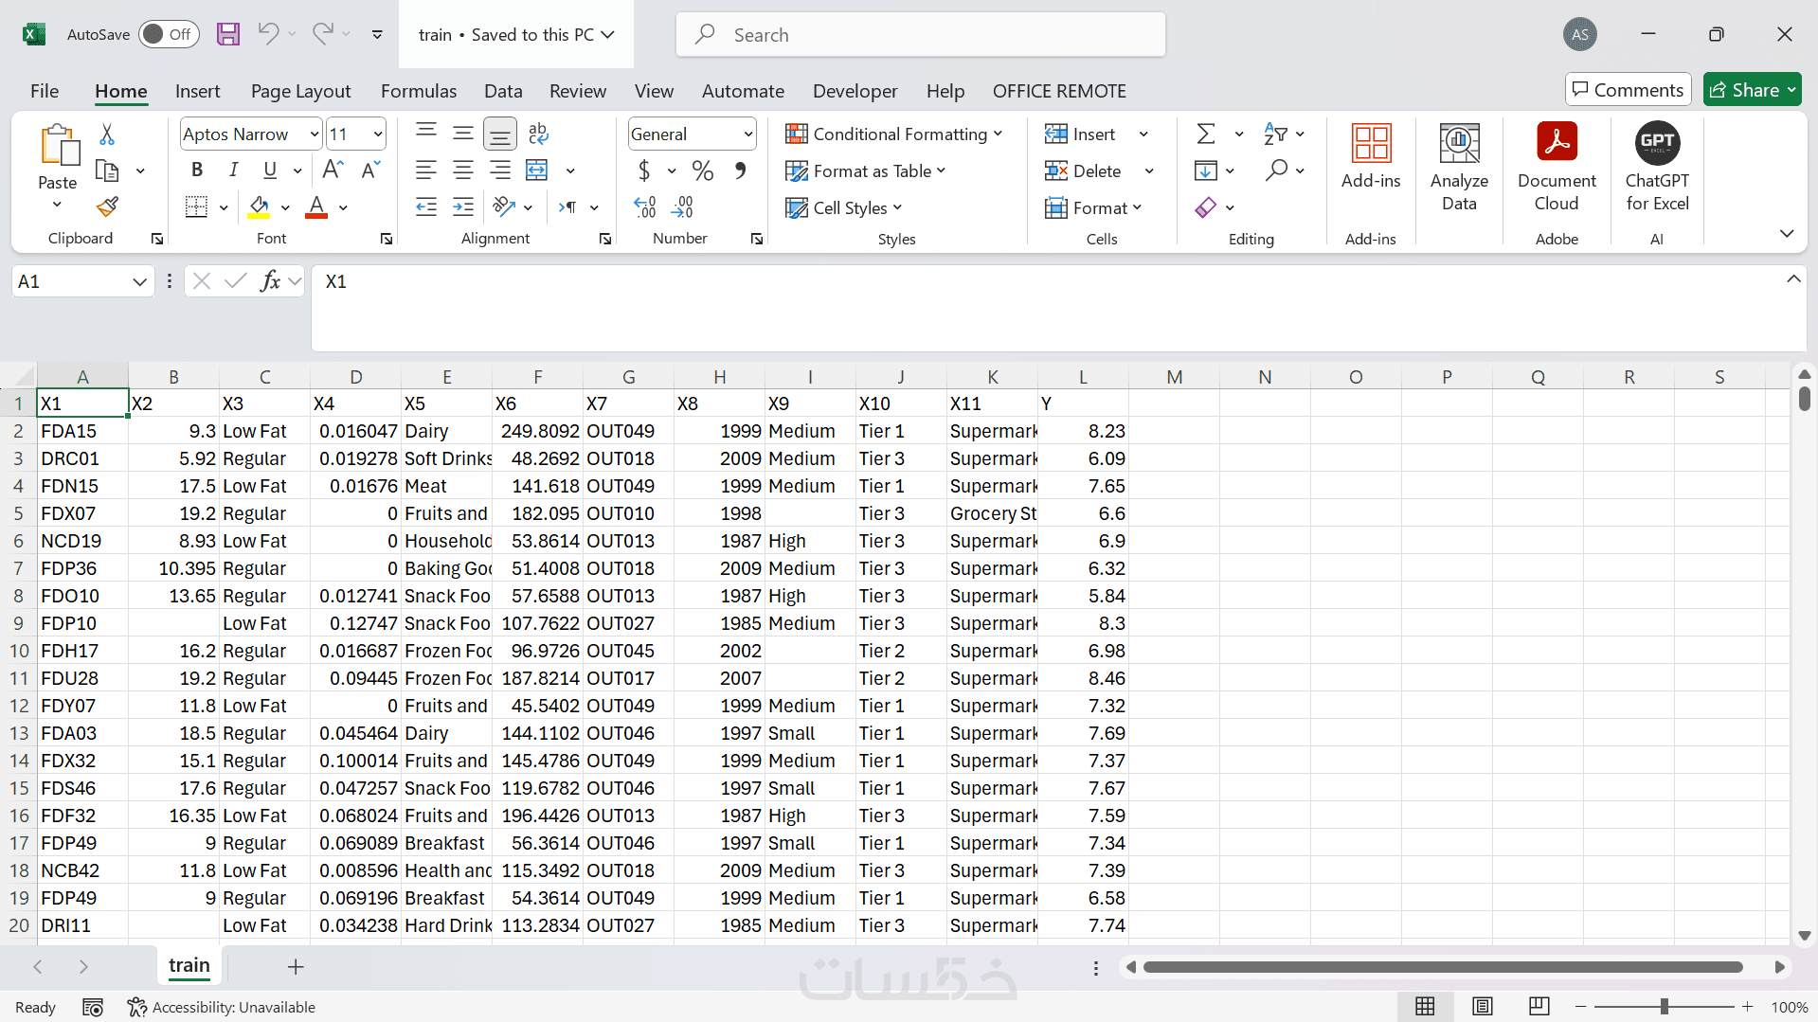Click the zoom slider handle

tap(1664, 1006)
